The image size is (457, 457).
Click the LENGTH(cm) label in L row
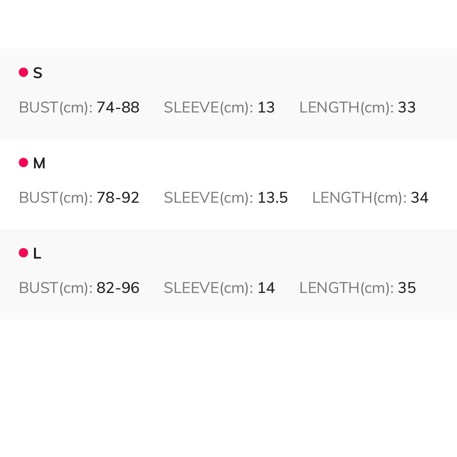(x=346, y=288)
